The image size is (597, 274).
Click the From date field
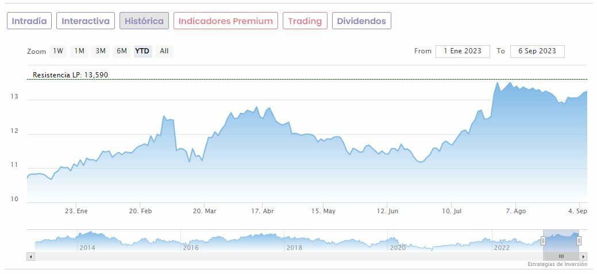click(x=463, y=51)
